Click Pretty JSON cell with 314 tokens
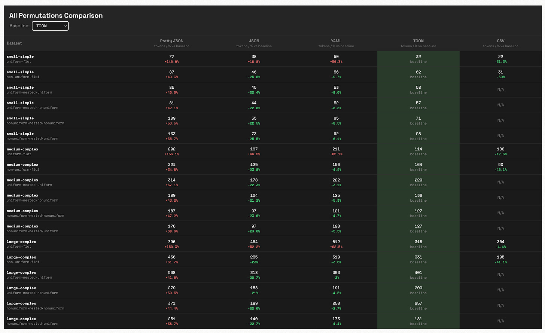Screen dimensions: 545x333 (172, 182)
